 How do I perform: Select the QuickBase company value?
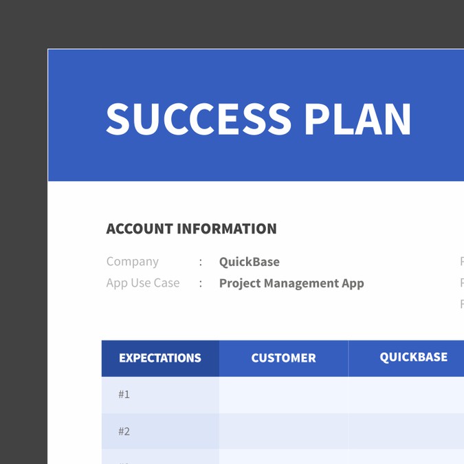(249, 262)
